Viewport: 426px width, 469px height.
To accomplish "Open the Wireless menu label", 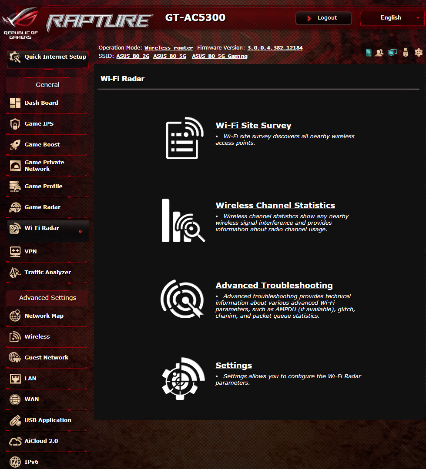I will pyautogui.click(x=37, y=337).
